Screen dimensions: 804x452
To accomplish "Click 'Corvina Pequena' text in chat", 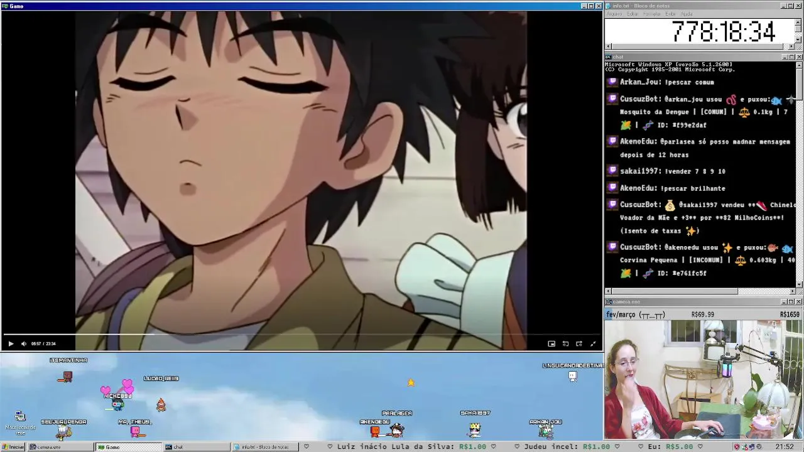I will (650, 260).
